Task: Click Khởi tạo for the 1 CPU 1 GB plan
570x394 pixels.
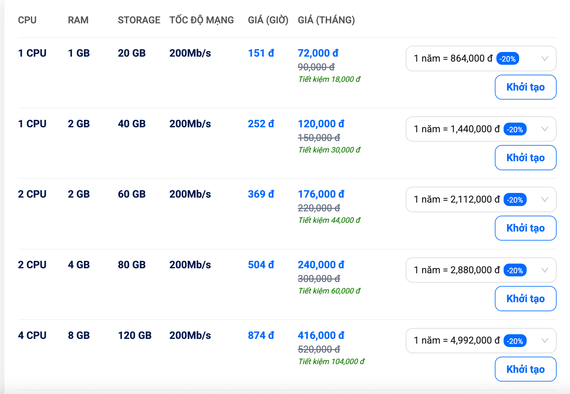Action: point(525,87)
